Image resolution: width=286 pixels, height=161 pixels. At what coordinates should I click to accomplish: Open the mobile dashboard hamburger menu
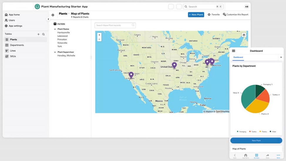tap(234, 51)
